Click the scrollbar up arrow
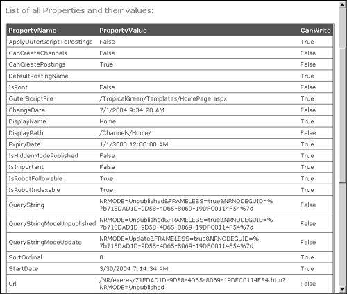Viewport: 347px width, 294px height. (x=342, y=5)
